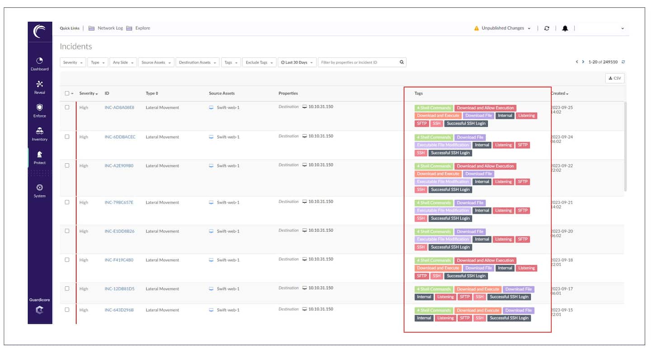Click the refresh icon beside Unpublished Changes

[x=547, y=28]
